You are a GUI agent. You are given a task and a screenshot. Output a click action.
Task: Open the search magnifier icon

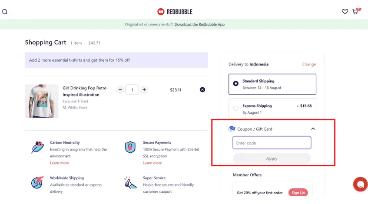click(x=5, y=12)
